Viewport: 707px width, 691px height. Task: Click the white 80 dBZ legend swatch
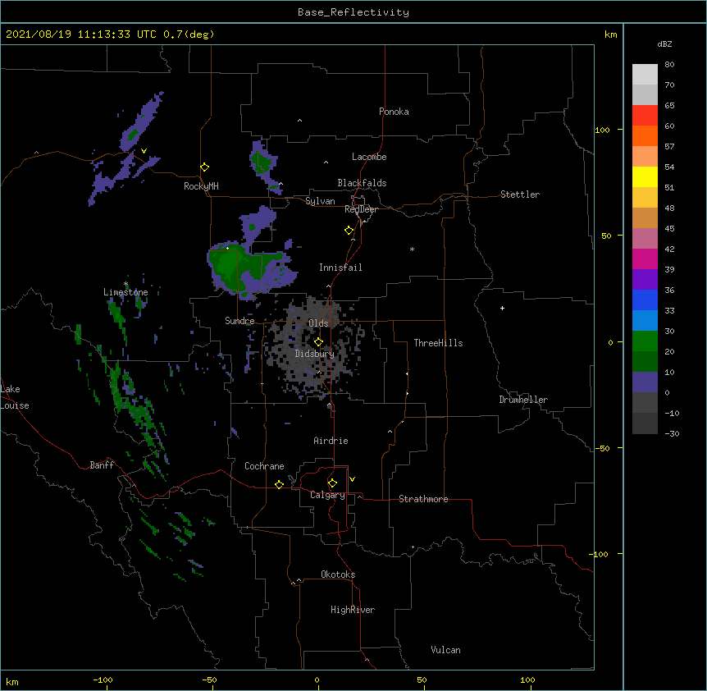(645, 75)
